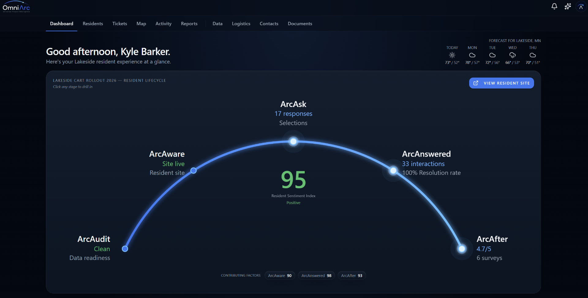Screen dimensions: 588x298
Task: Open the Tickets tab
Action: (120, 24)
